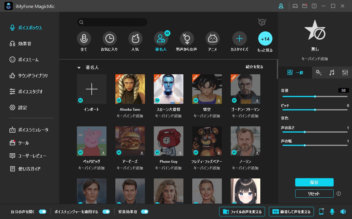The width and height of the screenshot is (352, 219).
Task: Click the リセット button
Action: [x=314, y=194]
